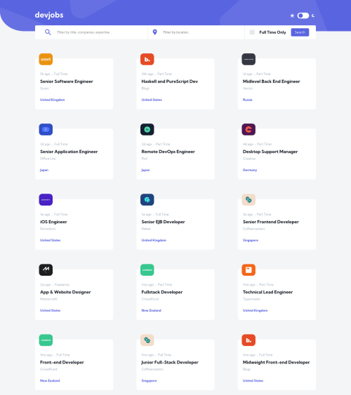351x395 pixels.
Task: Click the Pomodoro company logo
Action: 46,200
